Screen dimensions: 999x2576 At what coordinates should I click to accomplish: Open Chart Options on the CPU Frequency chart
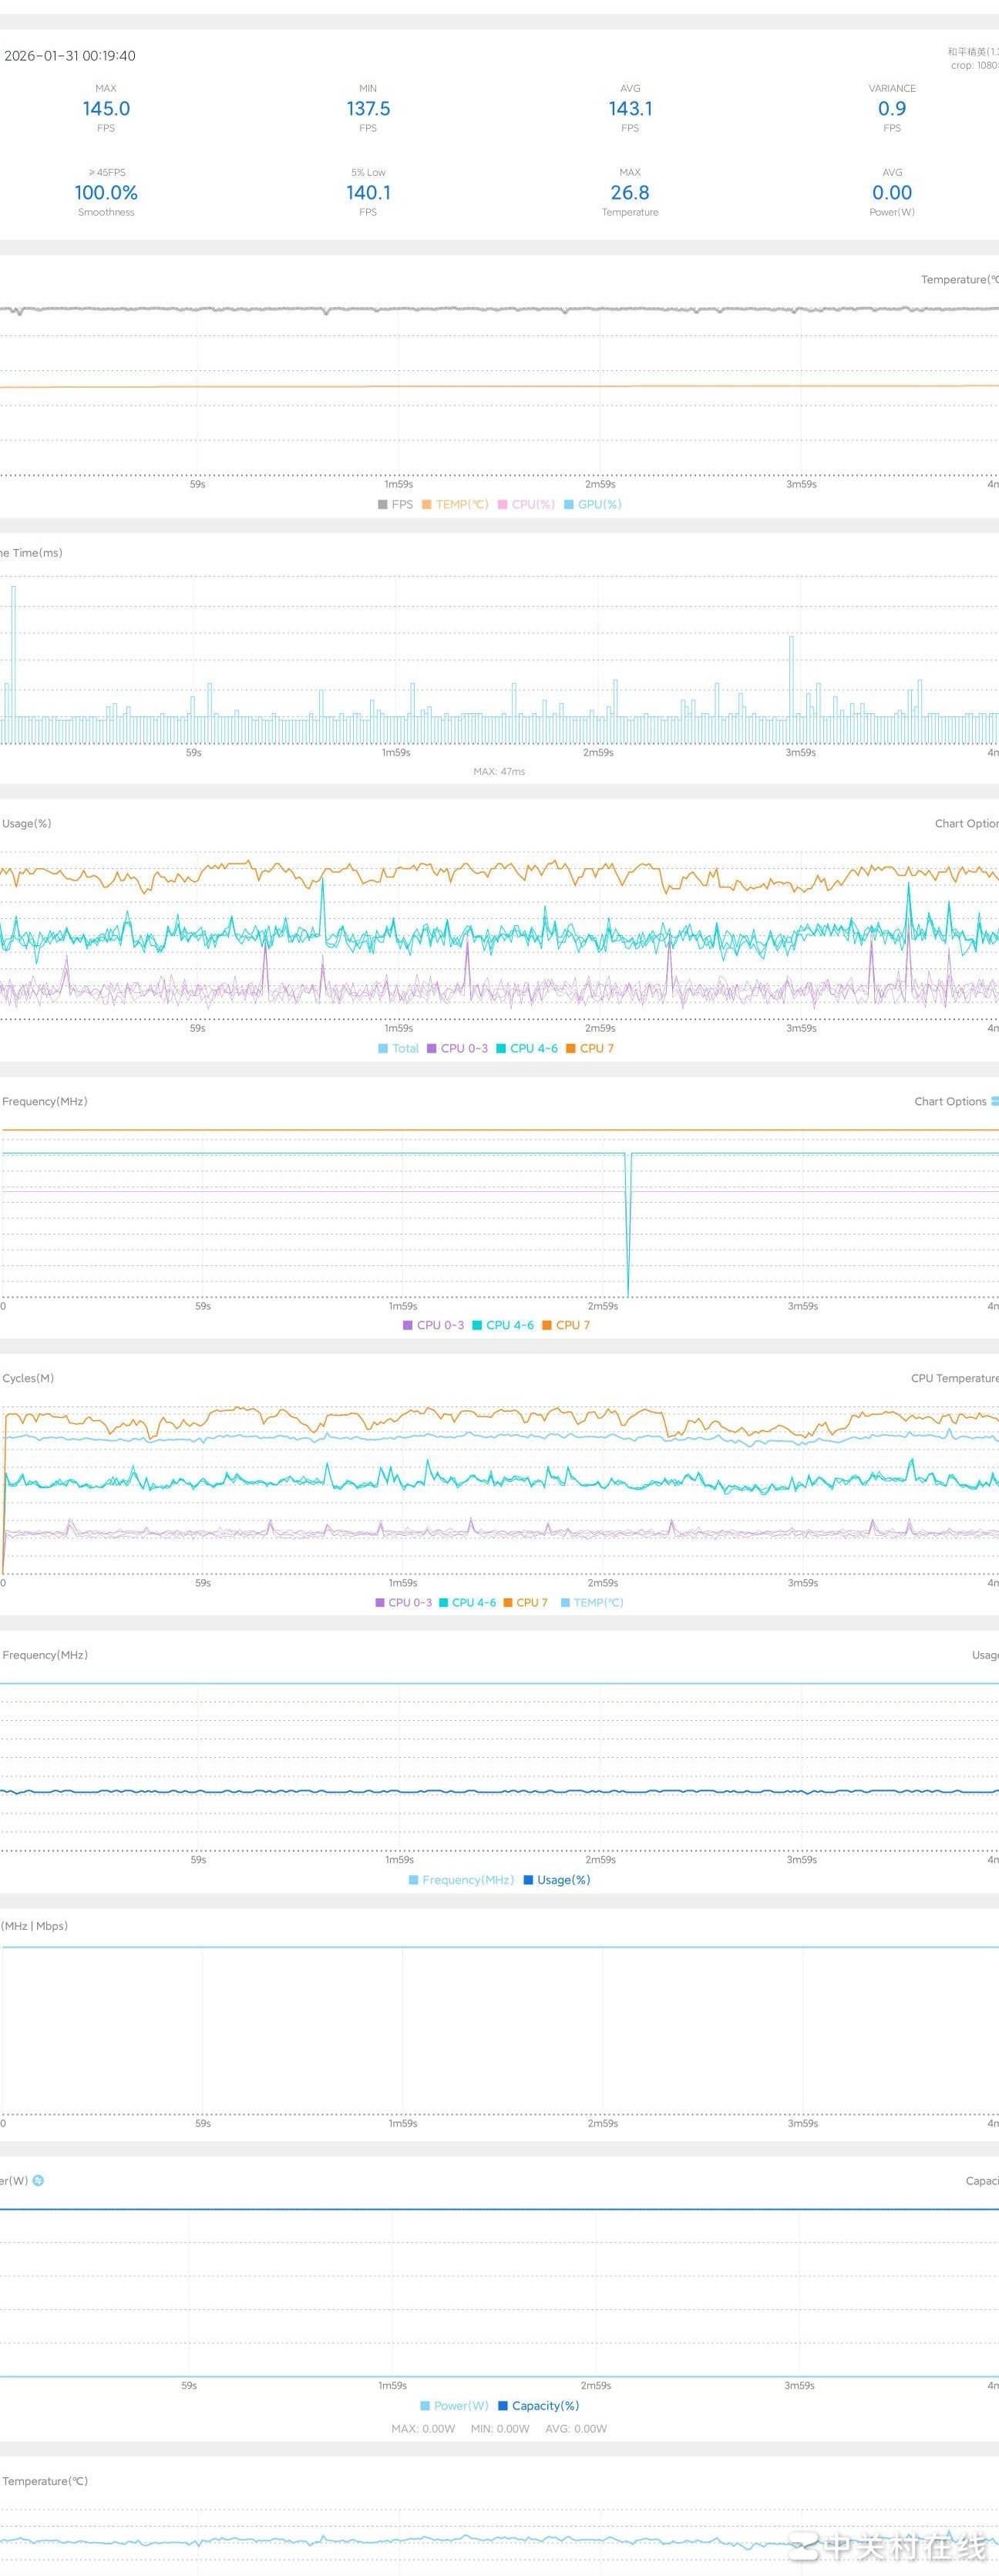949,1101
